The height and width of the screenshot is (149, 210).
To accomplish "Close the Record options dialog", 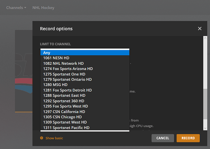I will 200,29.
